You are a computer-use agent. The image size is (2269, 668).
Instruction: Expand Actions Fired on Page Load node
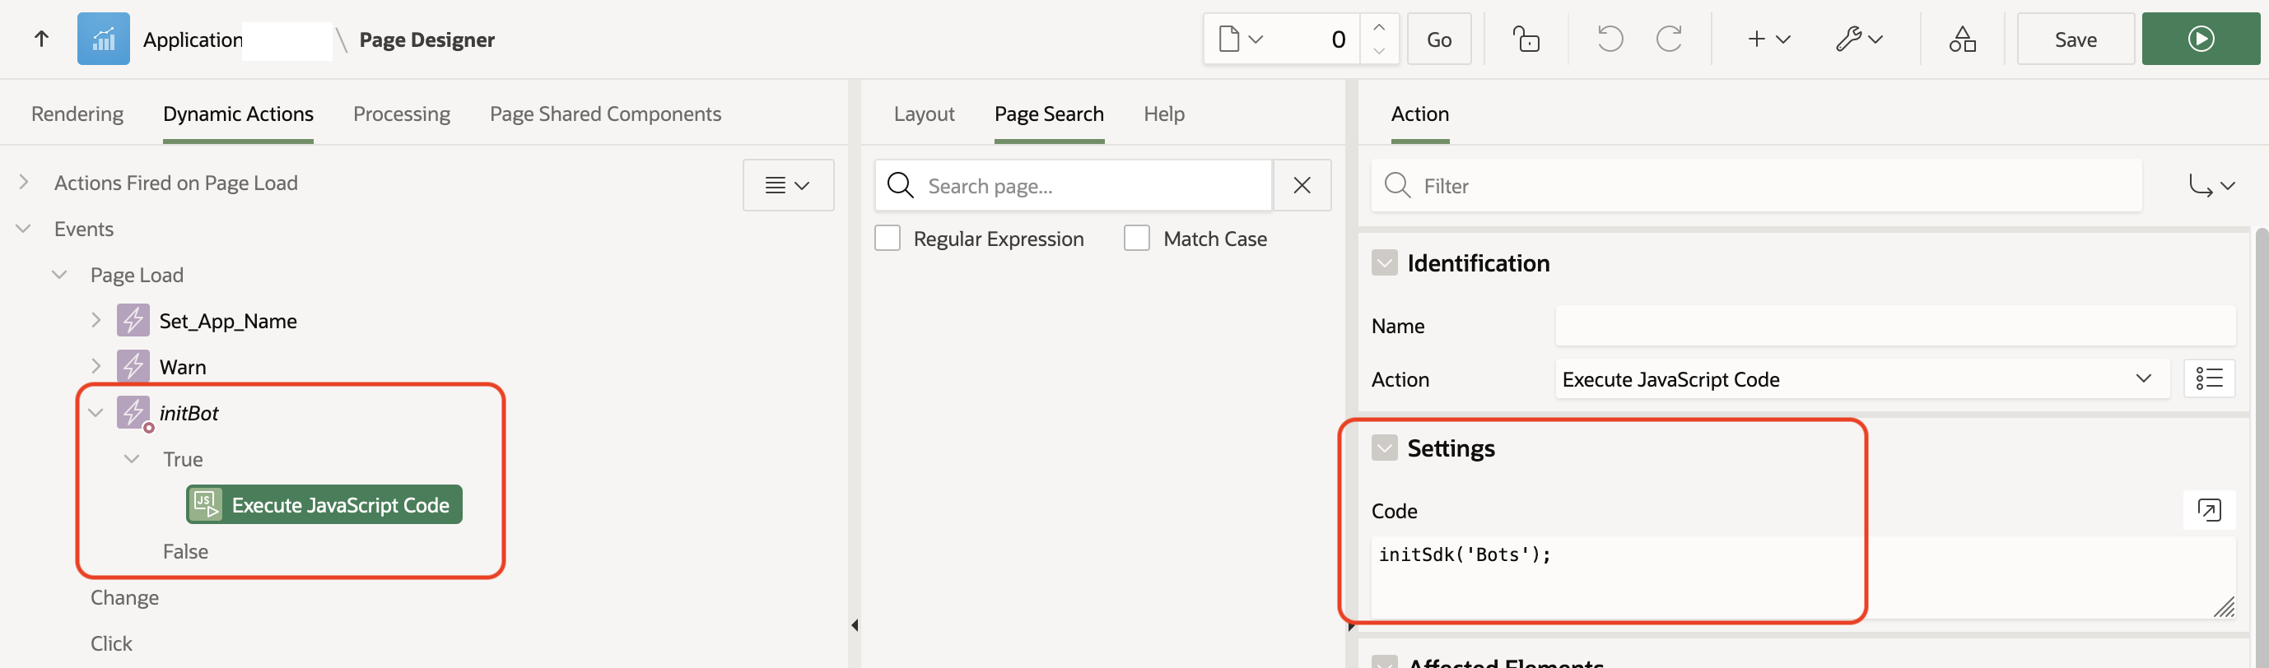tap(24, 182)
